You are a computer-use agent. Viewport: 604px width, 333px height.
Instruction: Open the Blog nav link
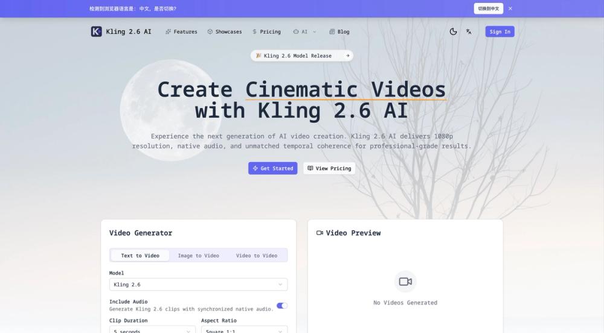pos(339,31)
